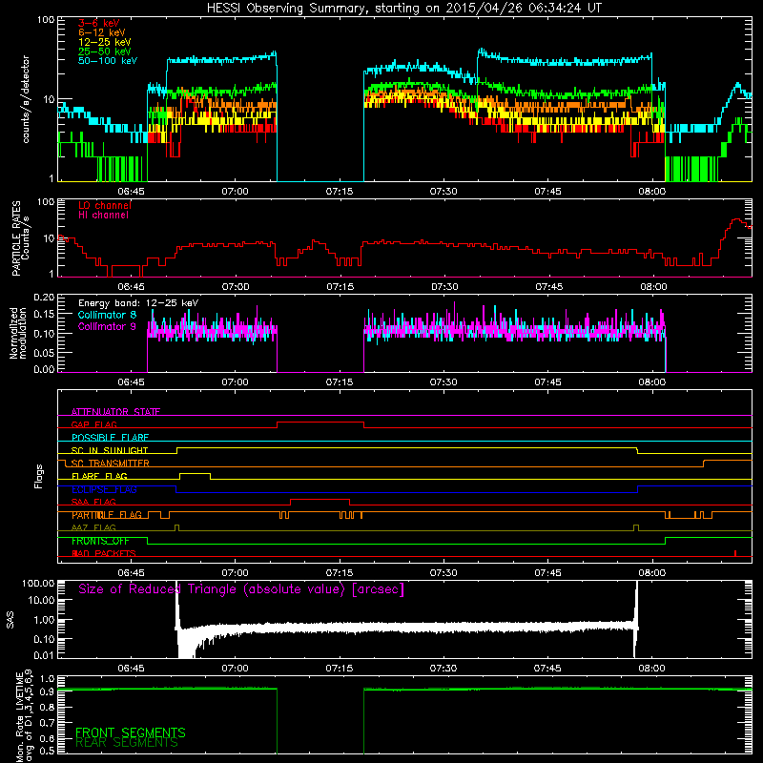Screen dimensions: 763x763
Task: Click the BAD PACKETS tick mark
Action: click(735, 553)
